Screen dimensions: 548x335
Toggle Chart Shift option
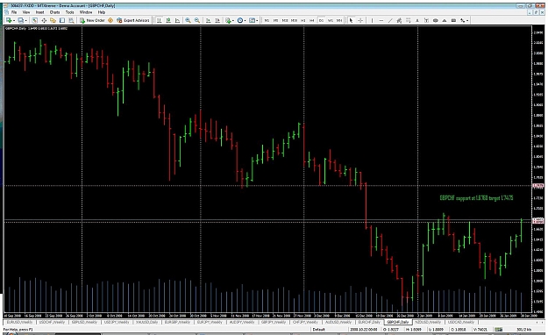pyautogui.click(x=217, y=20)
